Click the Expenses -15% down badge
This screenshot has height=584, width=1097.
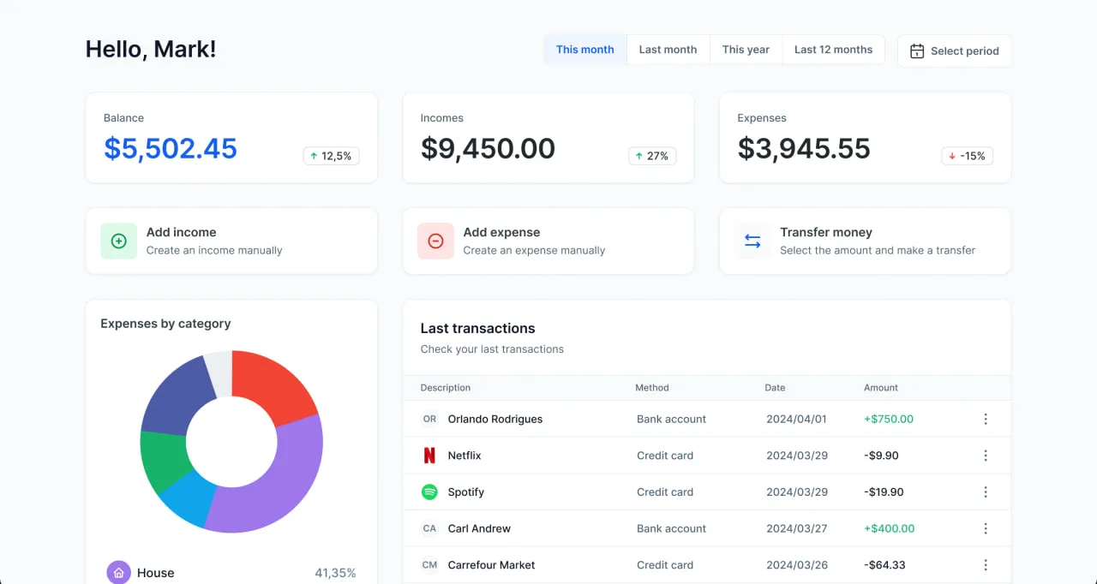point(968,156)
